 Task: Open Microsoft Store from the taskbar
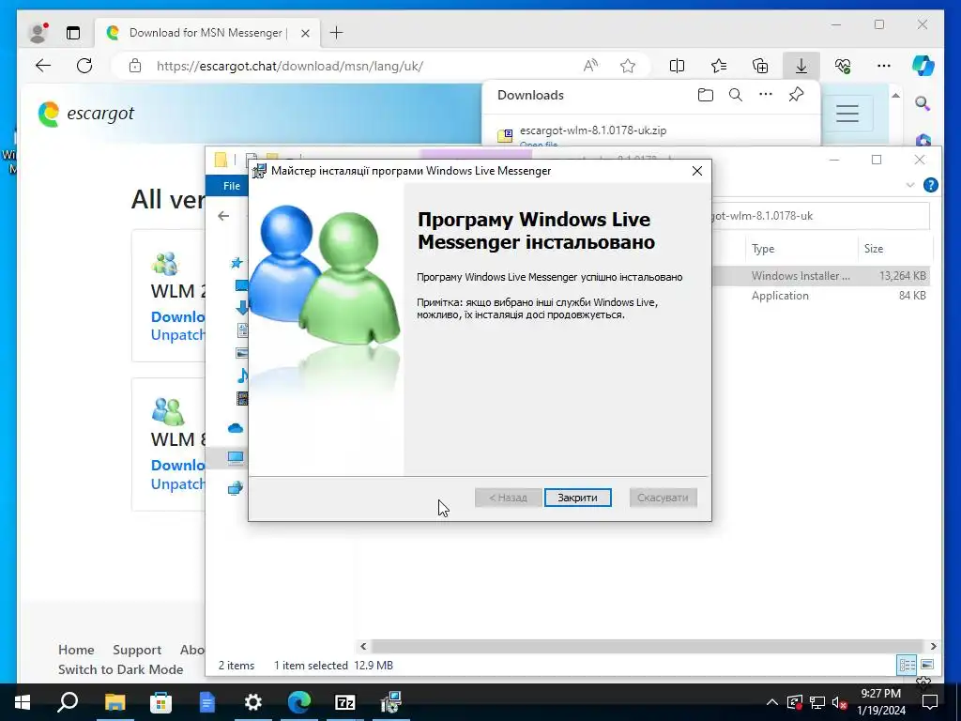(160, 702)
